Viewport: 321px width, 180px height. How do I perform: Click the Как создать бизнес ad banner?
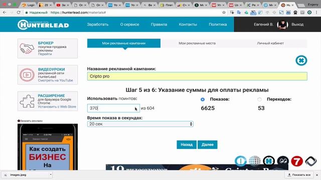click(48, 147)
